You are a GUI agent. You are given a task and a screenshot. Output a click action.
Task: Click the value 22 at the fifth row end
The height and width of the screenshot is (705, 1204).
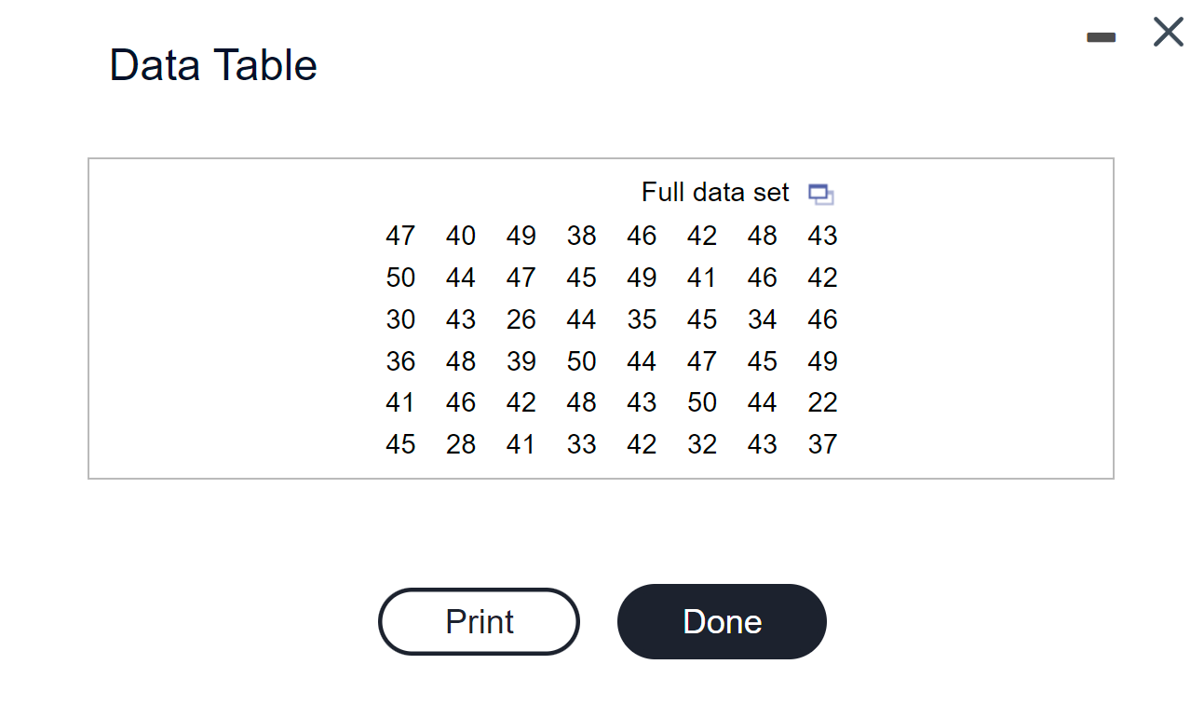[822, 402]
